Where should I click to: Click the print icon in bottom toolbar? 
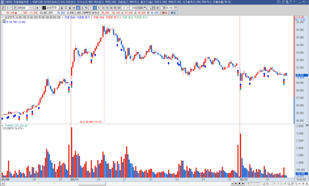point(292,184)
